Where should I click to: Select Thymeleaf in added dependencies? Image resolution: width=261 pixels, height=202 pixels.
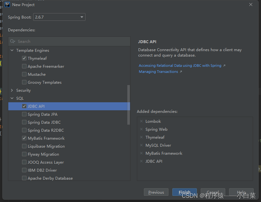[x=155, y=137]
